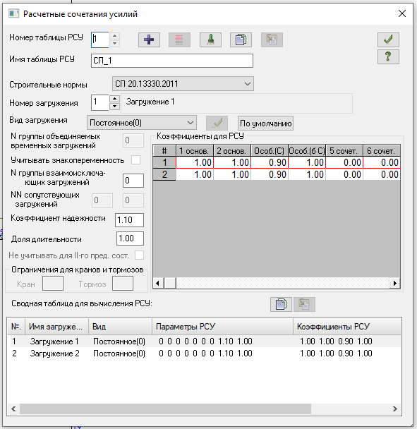Click the copy icon above the summary table

281,304
